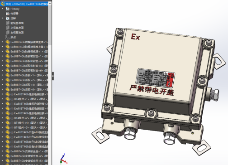The height and width of the screenshot is (165, 228).
Task: Click part icon of (-) BT4垫片<1>
Action: (8, 99)
